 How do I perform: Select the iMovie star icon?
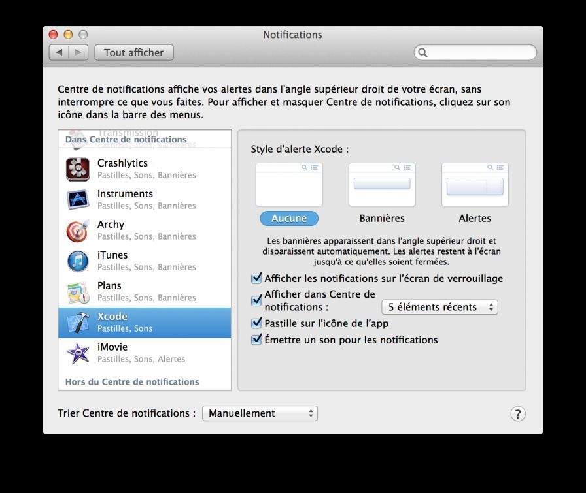click(78, 353)
